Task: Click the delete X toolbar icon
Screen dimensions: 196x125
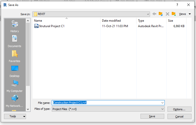Action: [x=167, y=14]
